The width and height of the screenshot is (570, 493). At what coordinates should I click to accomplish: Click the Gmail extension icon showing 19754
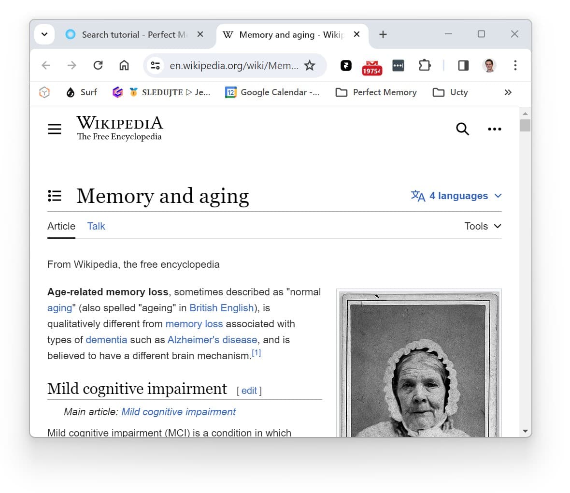[x=372, y=66]
